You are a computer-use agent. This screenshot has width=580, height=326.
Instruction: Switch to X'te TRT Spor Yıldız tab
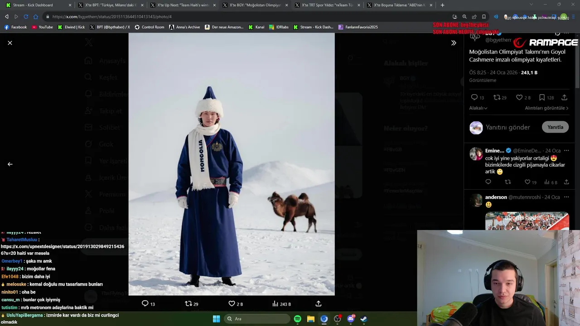point(326,5)
